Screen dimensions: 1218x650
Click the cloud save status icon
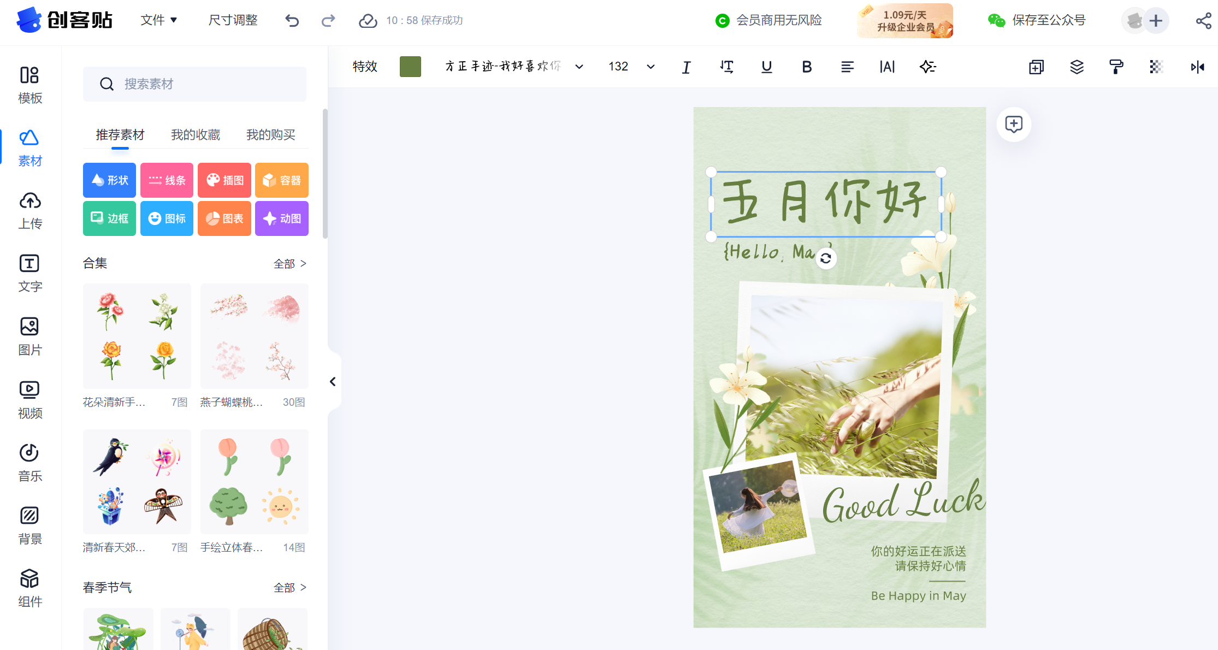[x=368, y=21]
